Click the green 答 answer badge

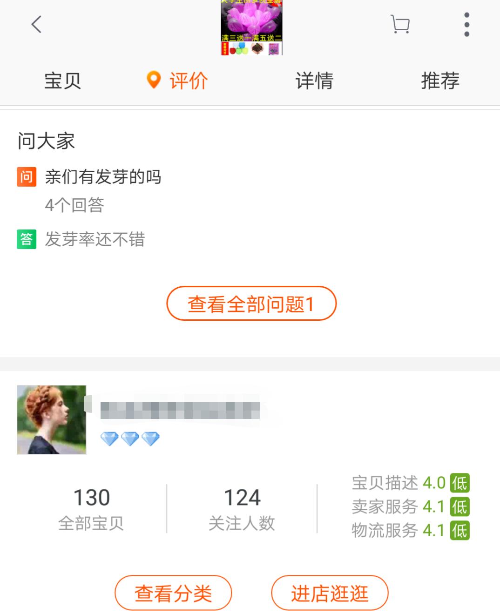coord(26,239)
